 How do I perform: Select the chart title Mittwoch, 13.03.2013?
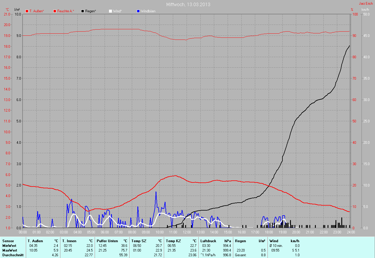[188, 4]
